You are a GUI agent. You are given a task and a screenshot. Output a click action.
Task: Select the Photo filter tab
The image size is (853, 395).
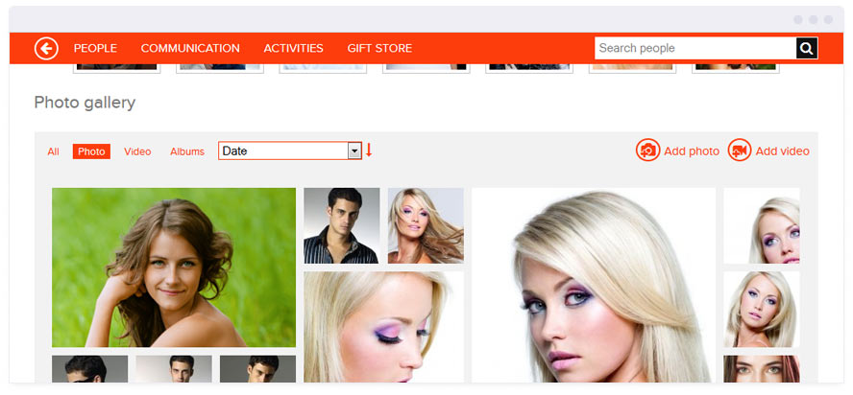[91, 151]
